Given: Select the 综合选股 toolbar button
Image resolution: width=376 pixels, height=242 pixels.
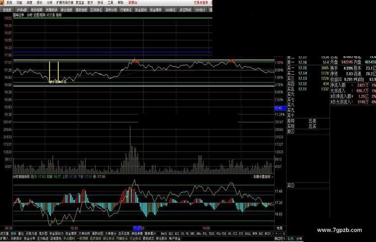Looking at the screenshot, I should coord(67,10).
